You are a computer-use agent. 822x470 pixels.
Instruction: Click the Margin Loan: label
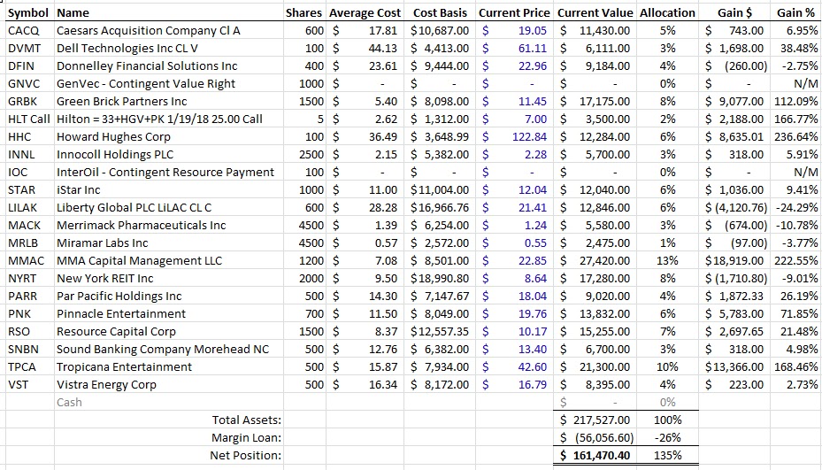246,438
